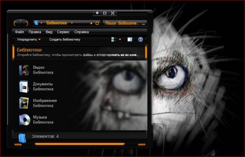Open the Справка menu
Image resolution: width=245 pixels, height=157 pixels.
click(x=81, y=32)
